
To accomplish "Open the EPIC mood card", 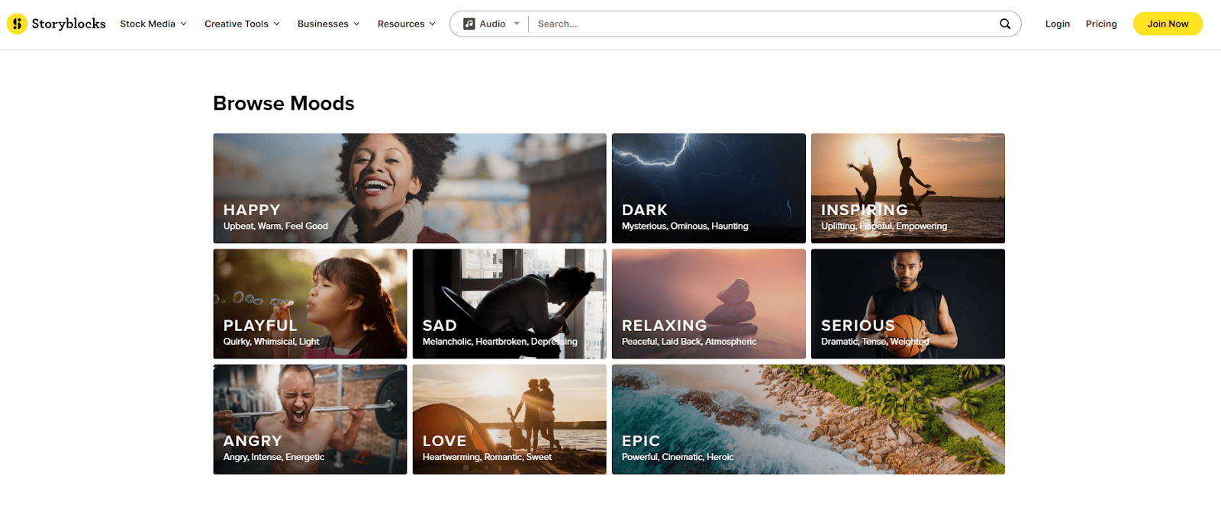I will 808,420.
